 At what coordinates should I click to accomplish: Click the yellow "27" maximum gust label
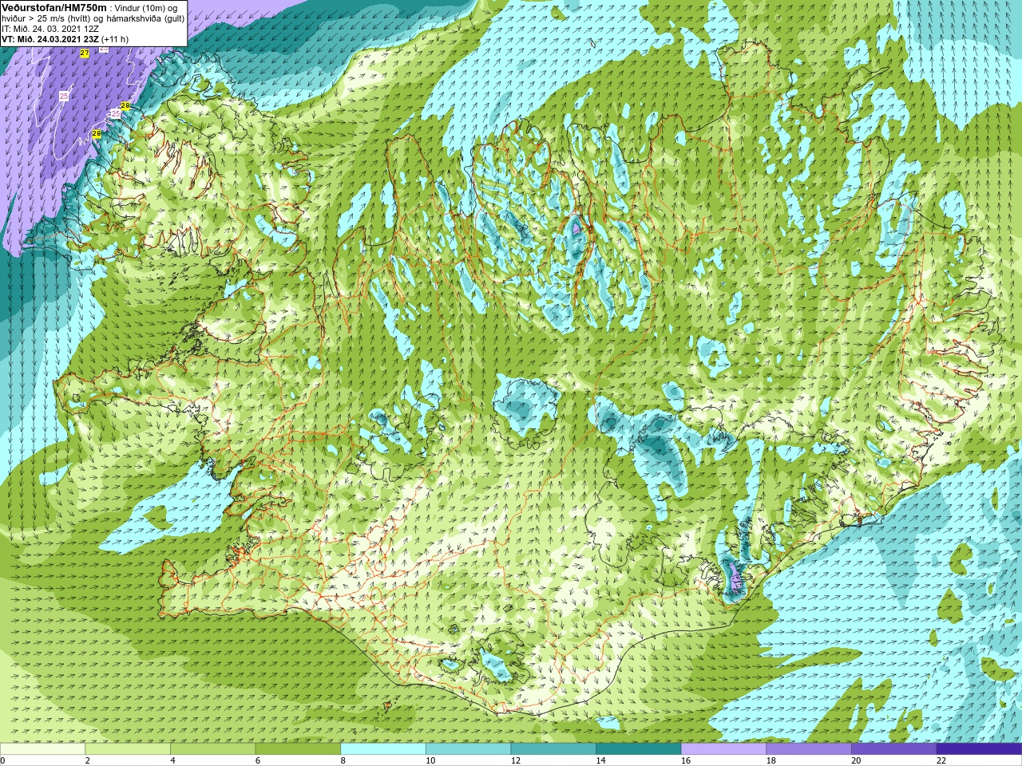(x=85, y=53)
